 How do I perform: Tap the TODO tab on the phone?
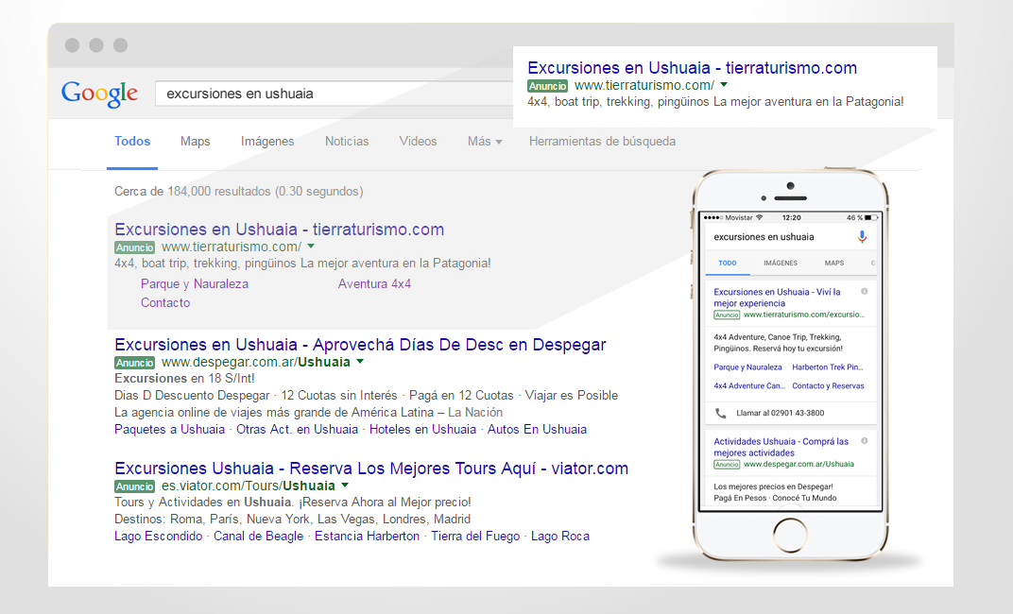(728, 264)
